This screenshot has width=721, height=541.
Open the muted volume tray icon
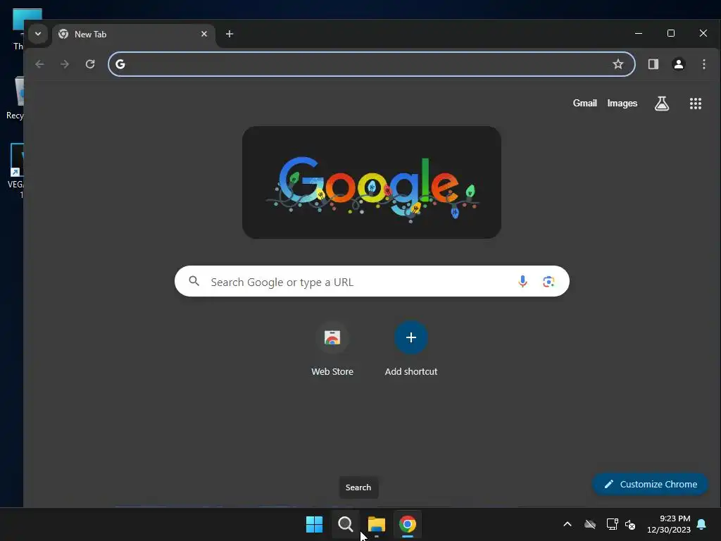coord(630,524)
